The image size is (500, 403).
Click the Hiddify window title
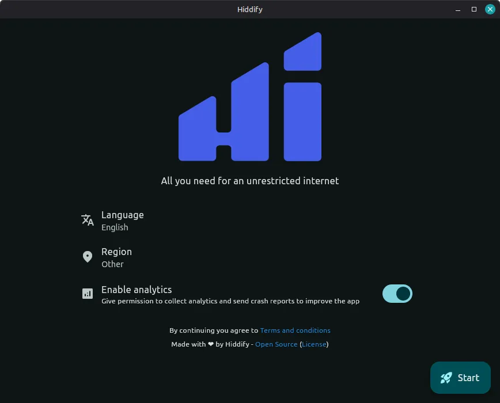point(250,9)
